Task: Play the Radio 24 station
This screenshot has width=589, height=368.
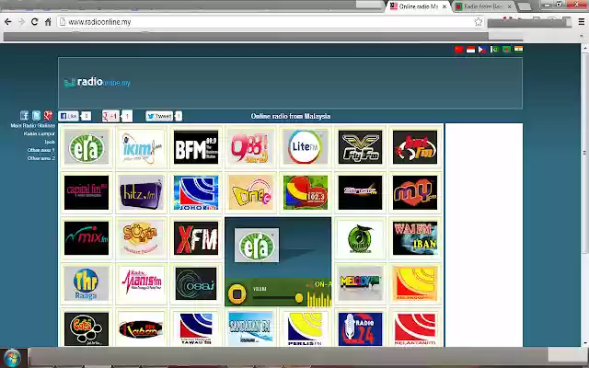Action: point(360,329)
